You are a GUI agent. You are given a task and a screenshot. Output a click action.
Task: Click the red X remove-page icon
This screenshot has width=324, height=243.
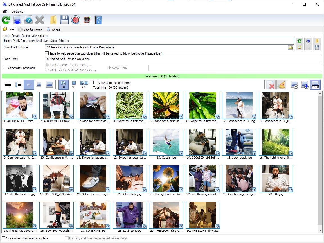click(271, 85)
